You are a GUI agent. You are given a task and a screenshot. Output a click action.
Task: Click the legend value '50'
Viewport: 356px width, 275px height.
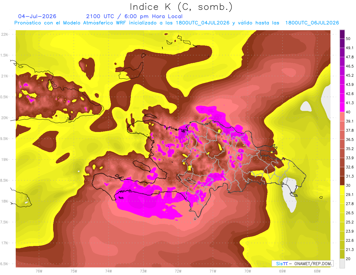[349, 39]
